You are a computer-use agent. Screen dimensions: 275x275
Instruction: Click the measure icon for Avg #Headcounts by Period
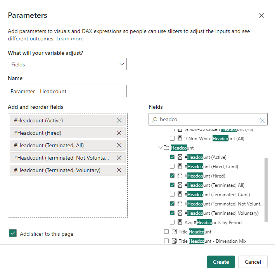[180, 223]
